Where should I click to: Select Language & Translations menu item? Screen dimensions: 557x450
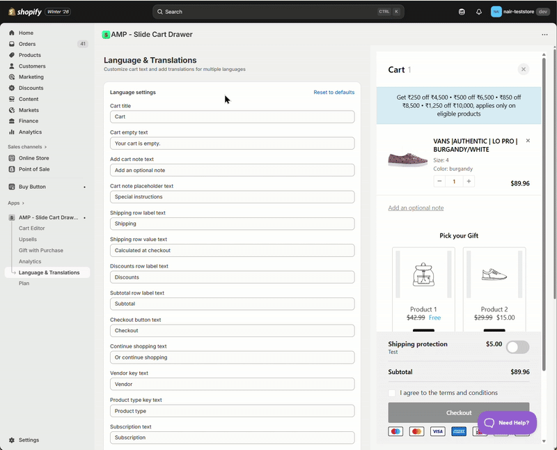[x=47, y=272]
